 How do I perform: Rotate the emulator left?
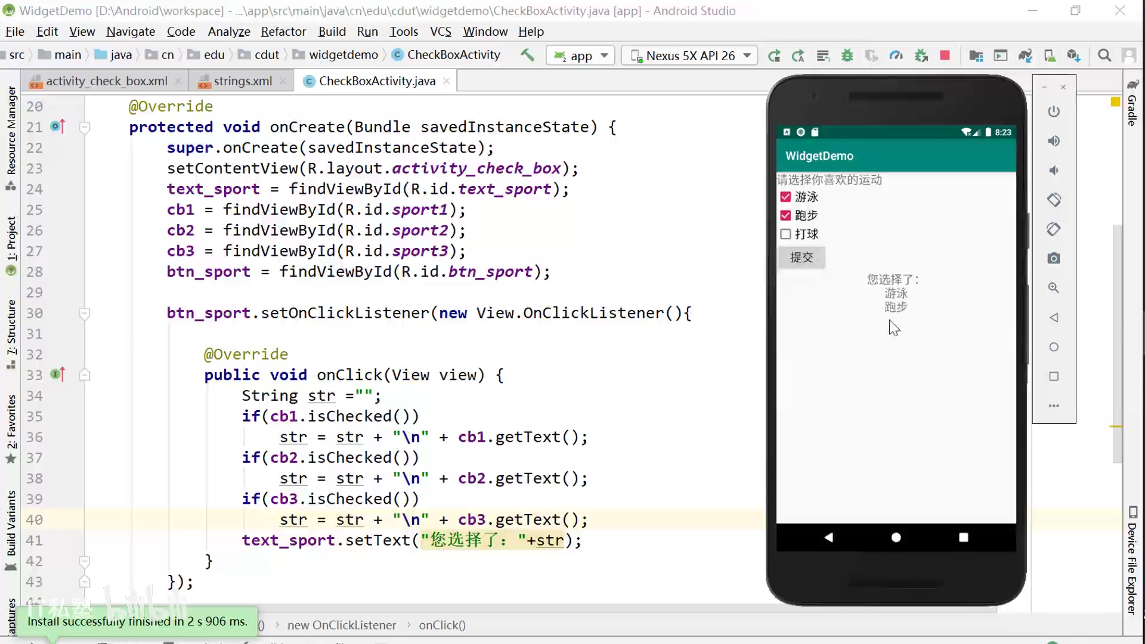tap(1054, 200)
